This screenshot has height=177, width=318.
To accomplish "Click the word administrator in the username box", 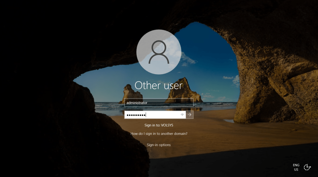I will pos(137,102).
